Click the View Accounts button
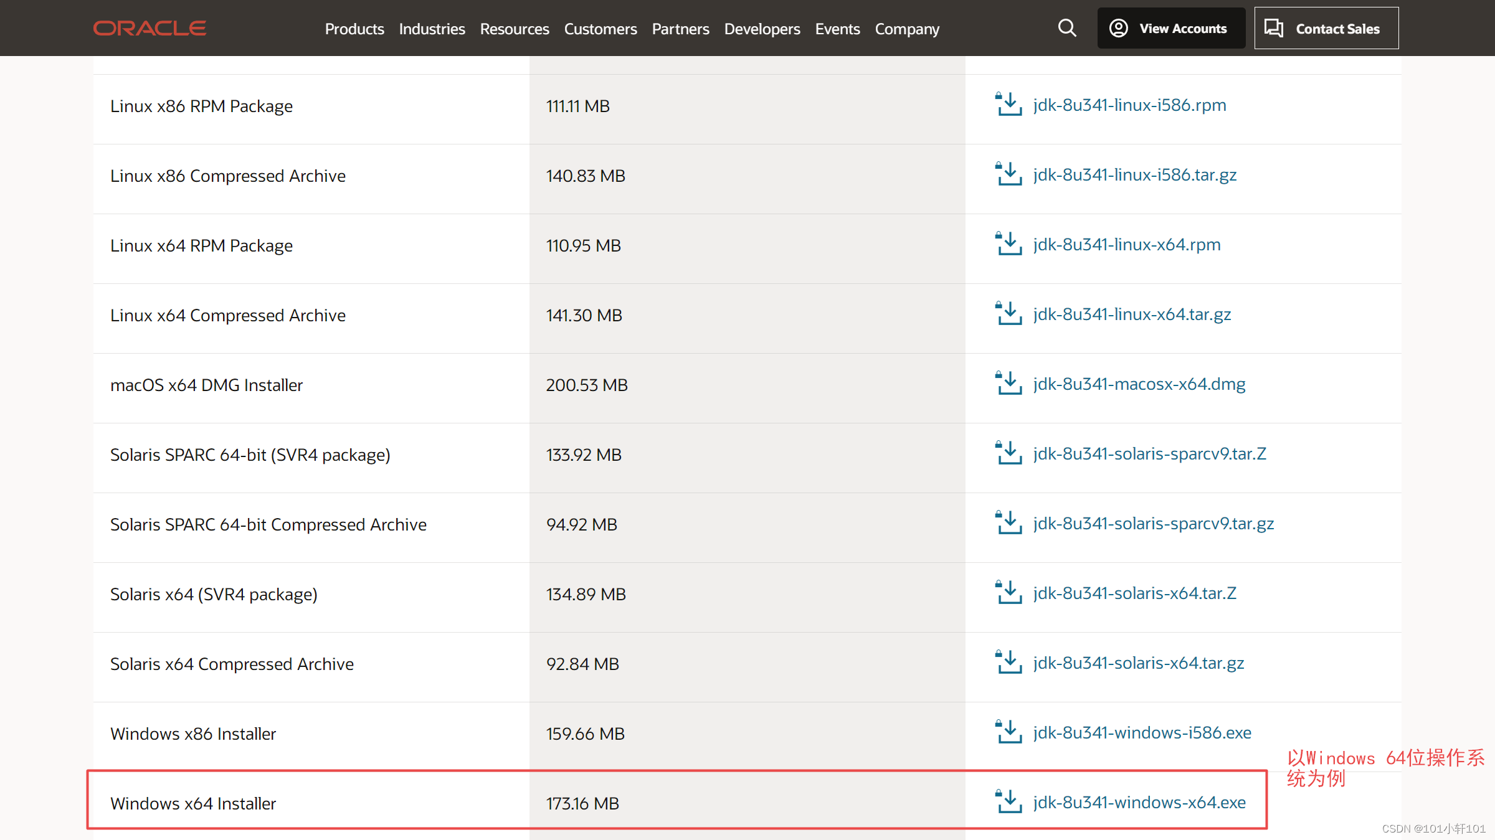Image resolution: width=1495 pixels, height=840 pixels. pyautogui.click(x=1171, y=28)
